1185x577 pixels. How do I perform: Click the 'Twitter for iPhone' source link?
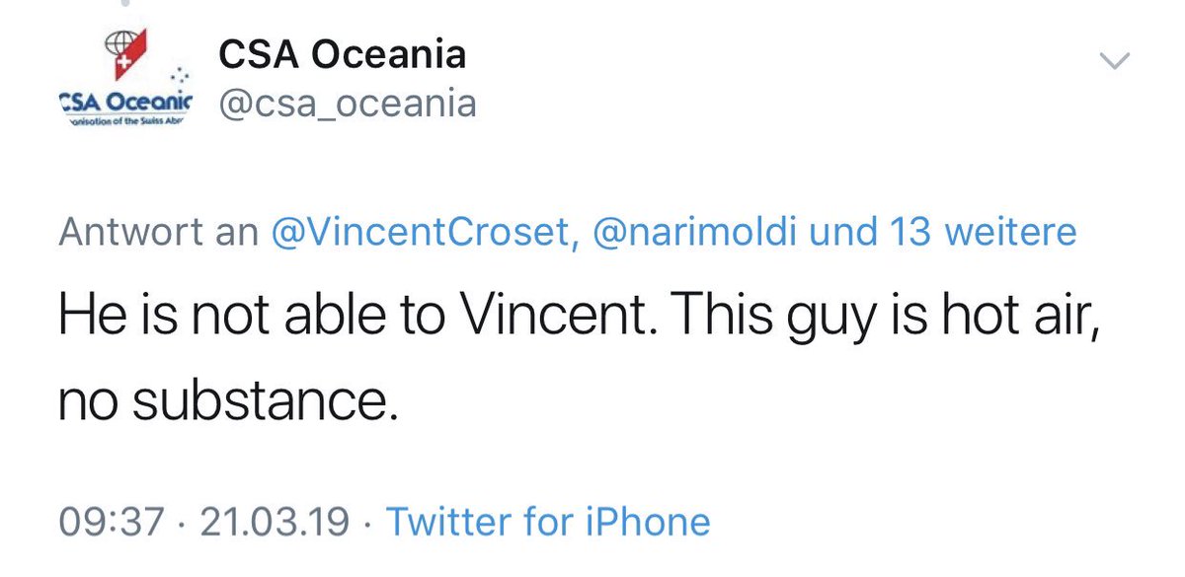(x=547, y=521)
